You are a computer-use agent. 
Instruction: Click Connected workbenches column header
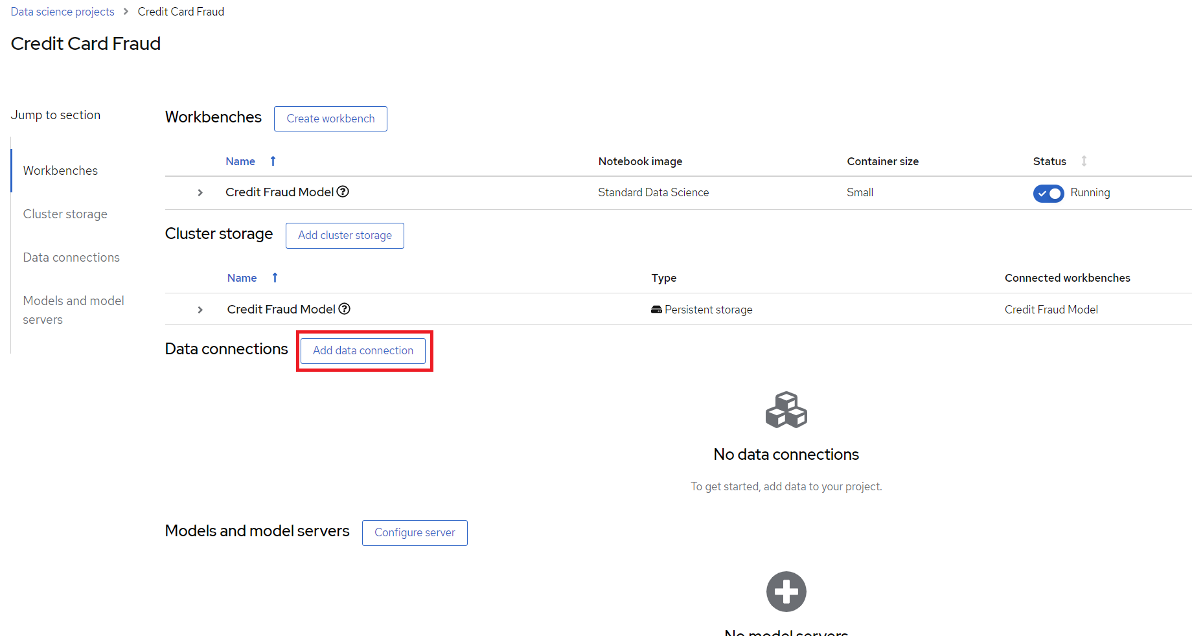(1067, 278)
